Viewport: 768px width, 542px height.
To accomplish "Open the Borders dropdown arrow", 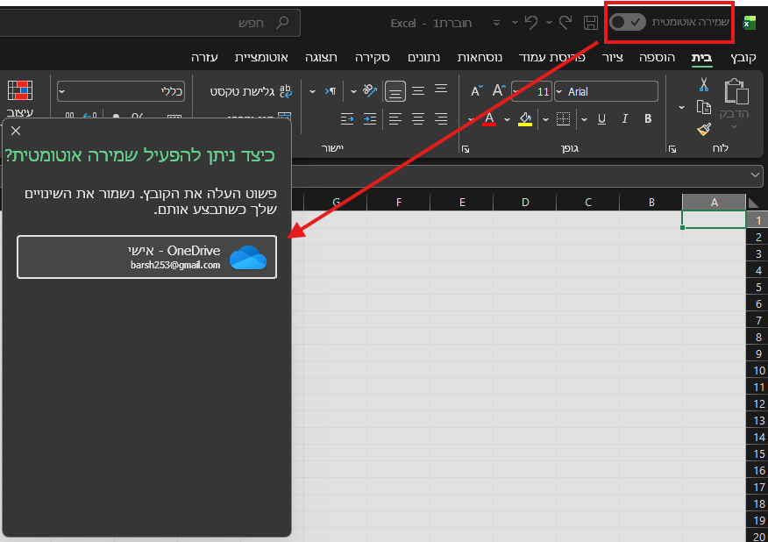I will click(545, 119).
